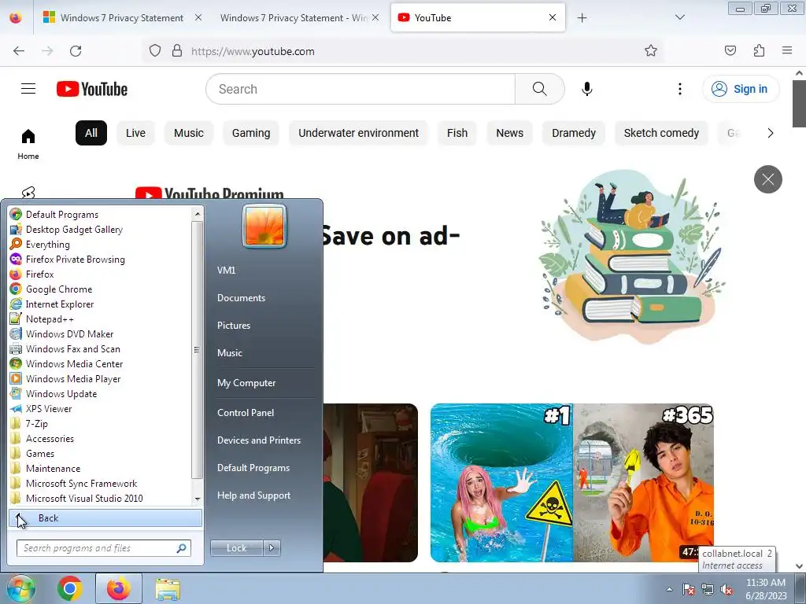Switch to first Windows 7 Privacy Statement tab
Image resolution: width=806 pixels, height=604 pixels.
122,18
